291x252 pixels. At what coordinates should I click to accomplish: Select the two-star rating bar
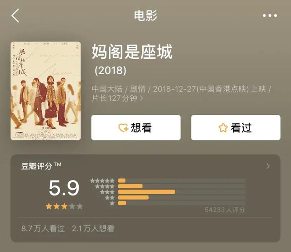(181, 197)
